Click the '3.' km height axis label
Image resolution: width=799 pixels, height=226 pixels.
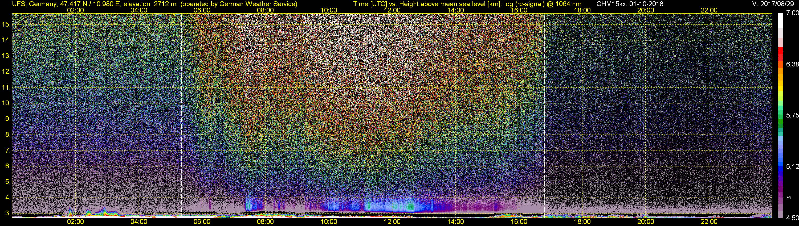coord(8,213)
